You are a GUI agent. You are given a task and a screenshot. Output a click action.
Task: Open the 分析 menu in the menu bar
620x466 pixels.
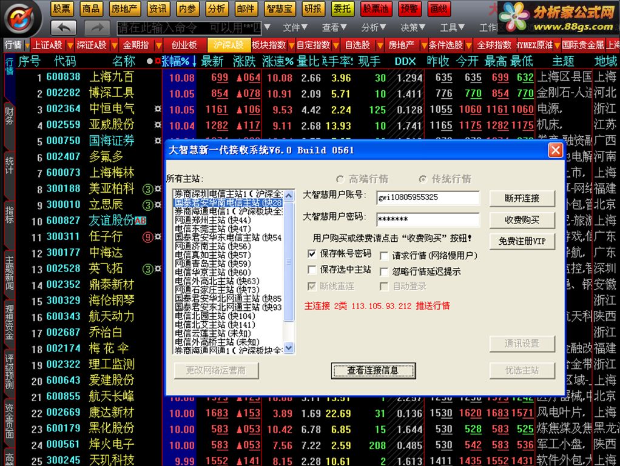point(374,28)
